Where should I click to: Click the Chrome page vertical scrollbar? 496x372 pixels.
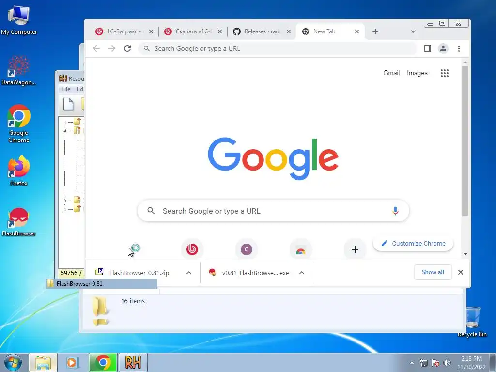tap(465, 141)
